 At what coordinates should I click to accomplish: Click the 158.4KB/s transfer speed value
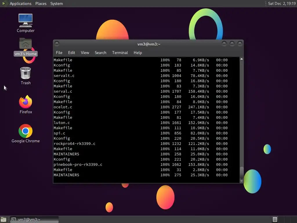tap(198, 91)
